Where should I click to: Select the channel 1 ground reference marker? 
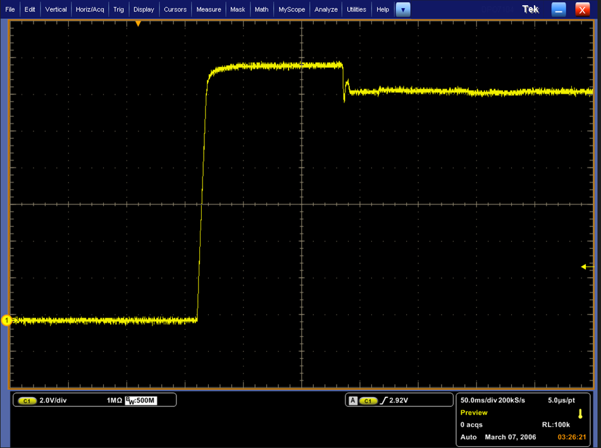[6, 320]
